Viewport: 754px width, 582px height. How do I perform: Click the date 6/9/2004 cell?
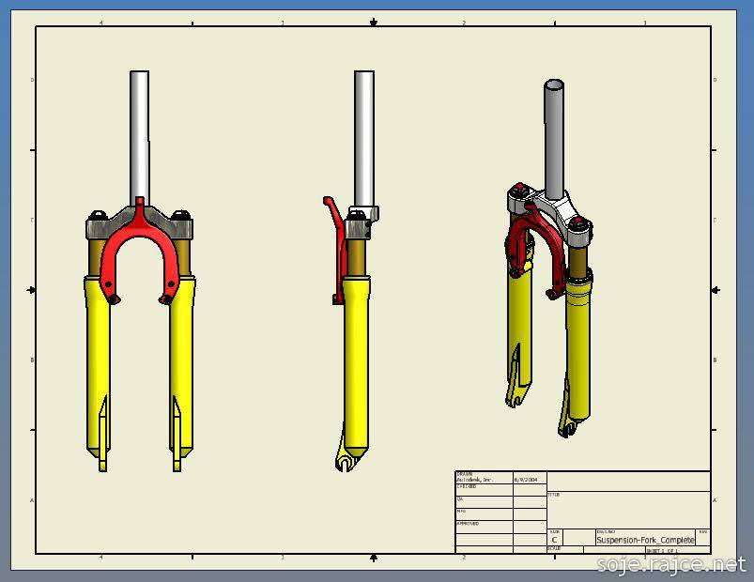529,479
